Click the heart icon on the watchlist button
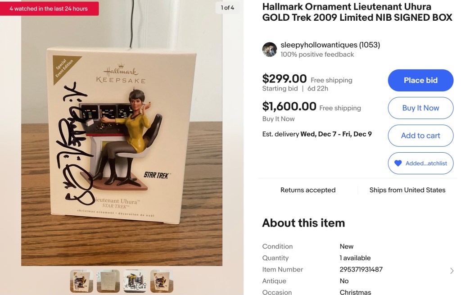Image resolution: width=461 pixels, height=295 pixels. coord(398,163)
